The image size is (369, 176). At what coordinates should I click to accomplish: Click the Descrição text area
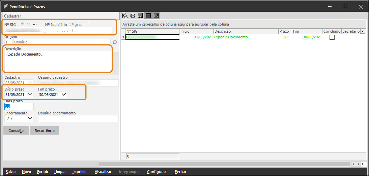point(59,62)
